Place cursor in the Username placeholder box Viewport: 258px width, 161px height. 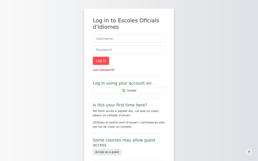[129, 39]
